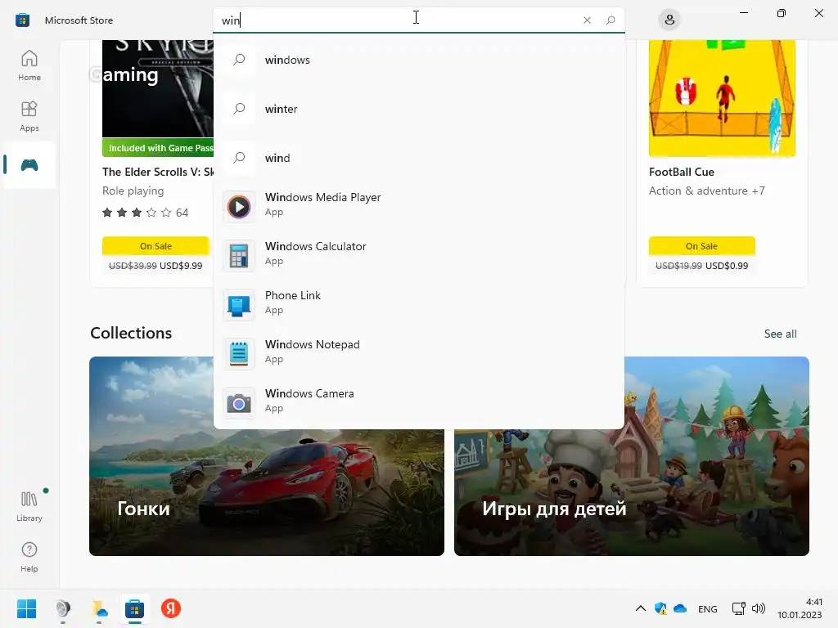This screenshot has width=838, height=628.
Task: Click On Sale badge for Elder Scrolls
Action: 155,246
